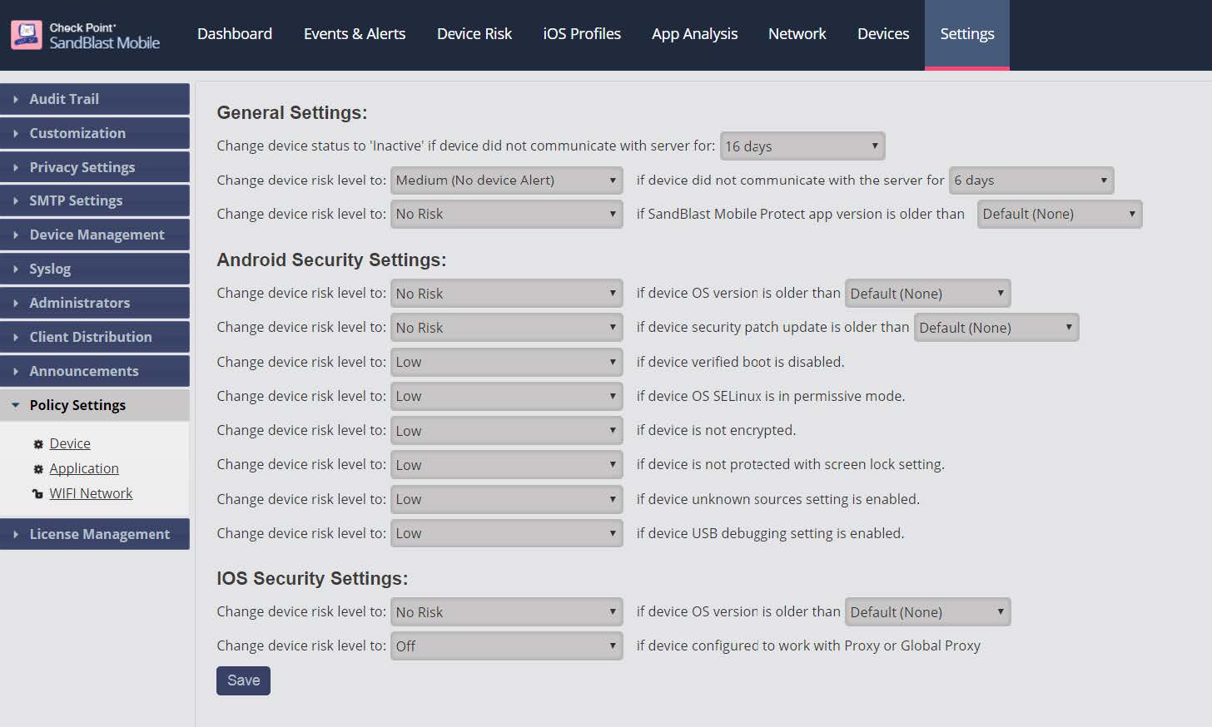Screen dimensions: 1212x727
Task: Open risk dropdown for USB debugging setting
Action: point(507,533)
